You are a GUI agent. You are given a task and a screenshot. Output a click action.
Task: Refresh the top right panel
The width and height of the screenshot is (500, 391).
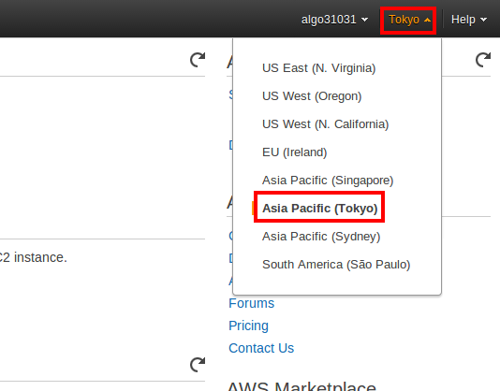pyautogui.click(x=483, y=60)
